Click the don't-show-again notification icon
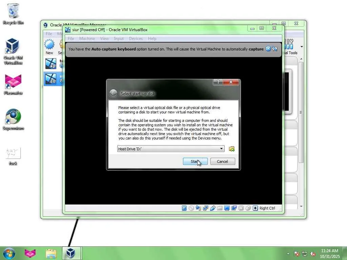The height and width of the screenshot is (260, 347). pyautogui.click(x=274, y=49)
